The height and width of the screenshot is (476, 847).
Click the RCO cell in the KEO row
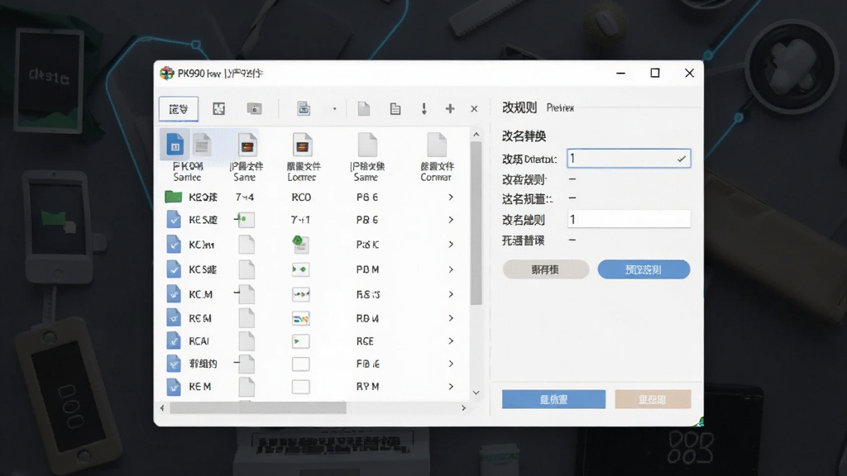coord(301,198)
